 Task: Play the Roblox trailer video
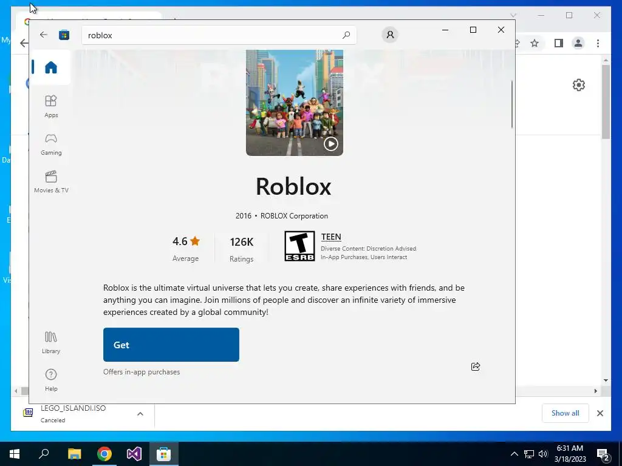pyautogui.click(x=330, y=143)
